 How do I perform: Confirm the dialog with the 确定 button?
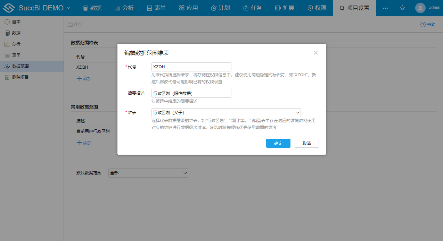278,143
